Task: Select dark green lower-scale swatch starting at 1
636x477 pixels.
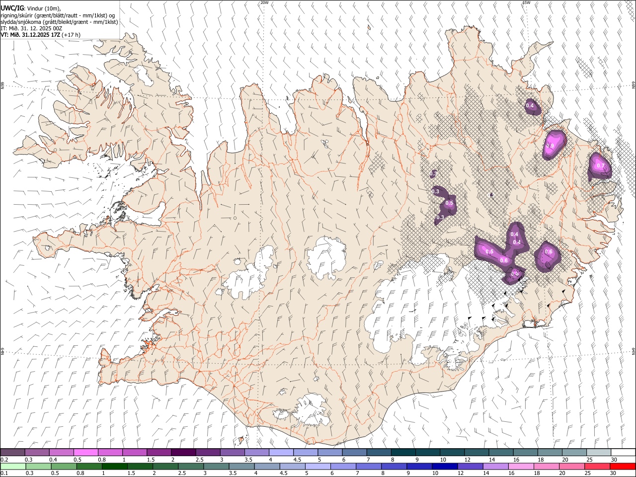Action: [x=114, y=467]
